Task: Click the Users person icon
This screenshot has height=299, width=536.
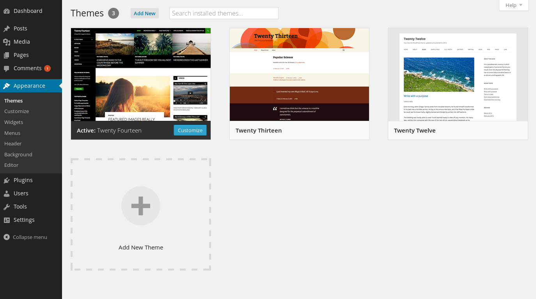Action: [7, 193]
